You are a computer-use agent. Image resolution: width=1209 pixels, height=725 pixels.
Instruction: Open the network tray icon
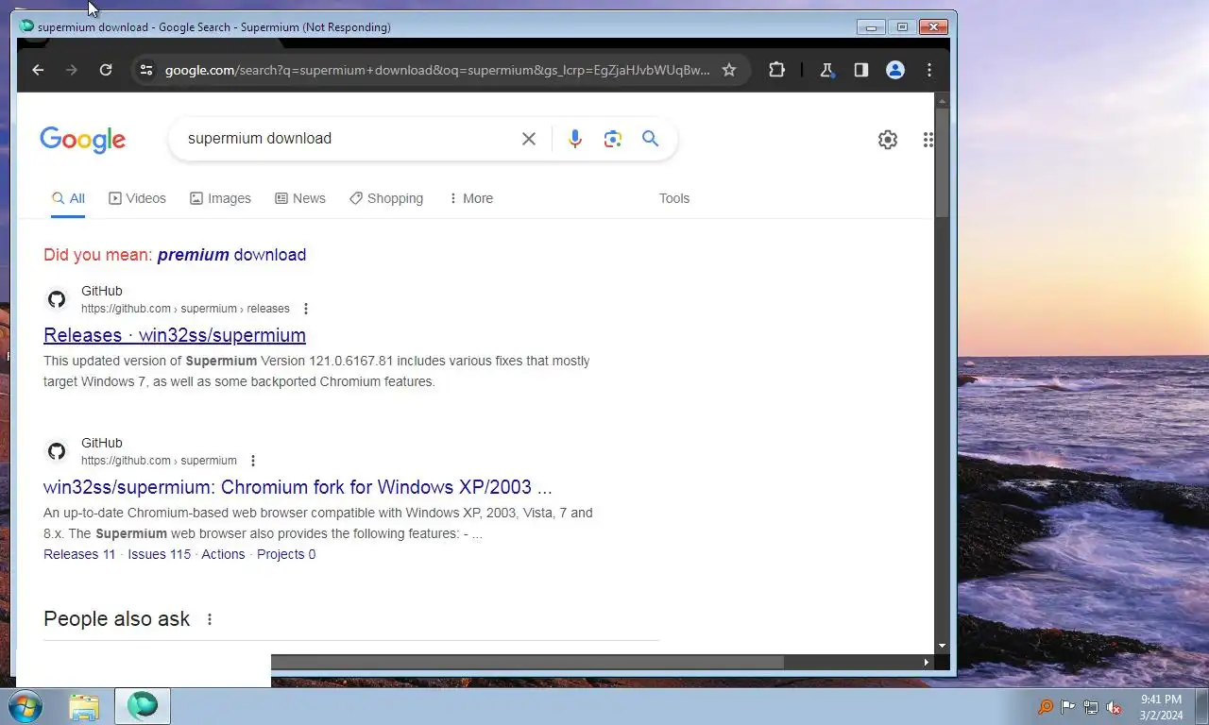pyautogui.click(x=1091, y=707)
